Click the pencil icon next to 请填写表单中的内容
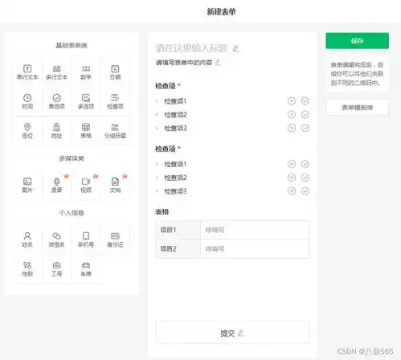401x360 pixels. tap(218, 63)
